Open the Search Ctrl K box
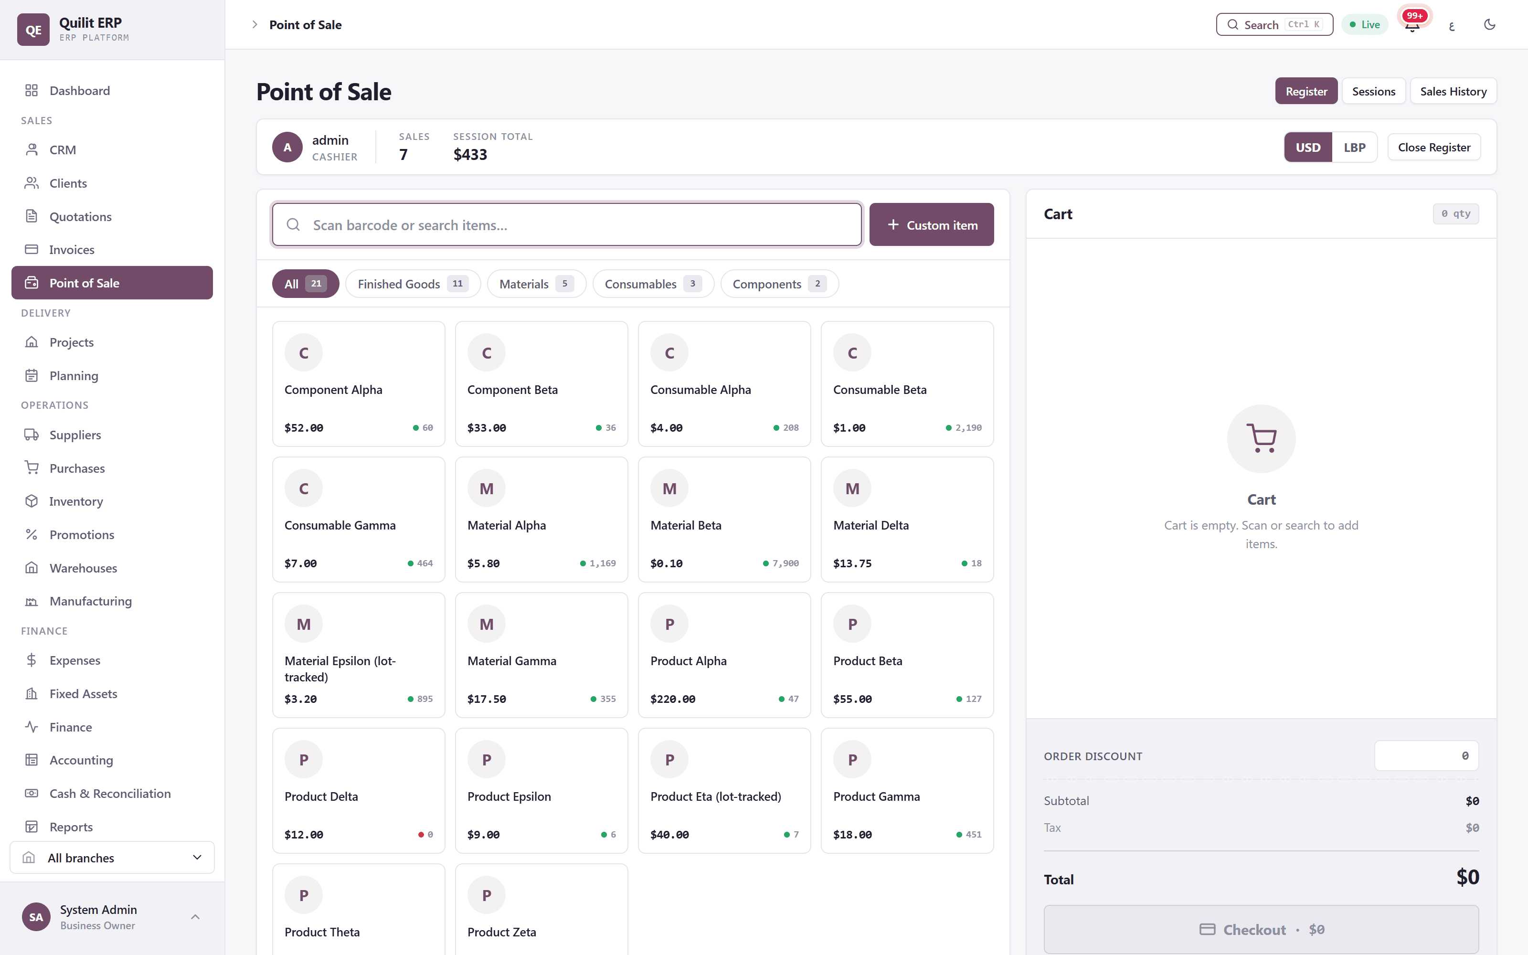 click(1274, 25)
